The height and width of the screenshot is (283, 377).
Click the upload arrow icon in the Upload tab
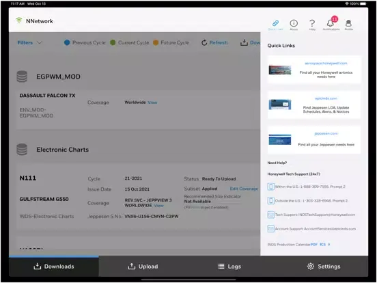132,266
